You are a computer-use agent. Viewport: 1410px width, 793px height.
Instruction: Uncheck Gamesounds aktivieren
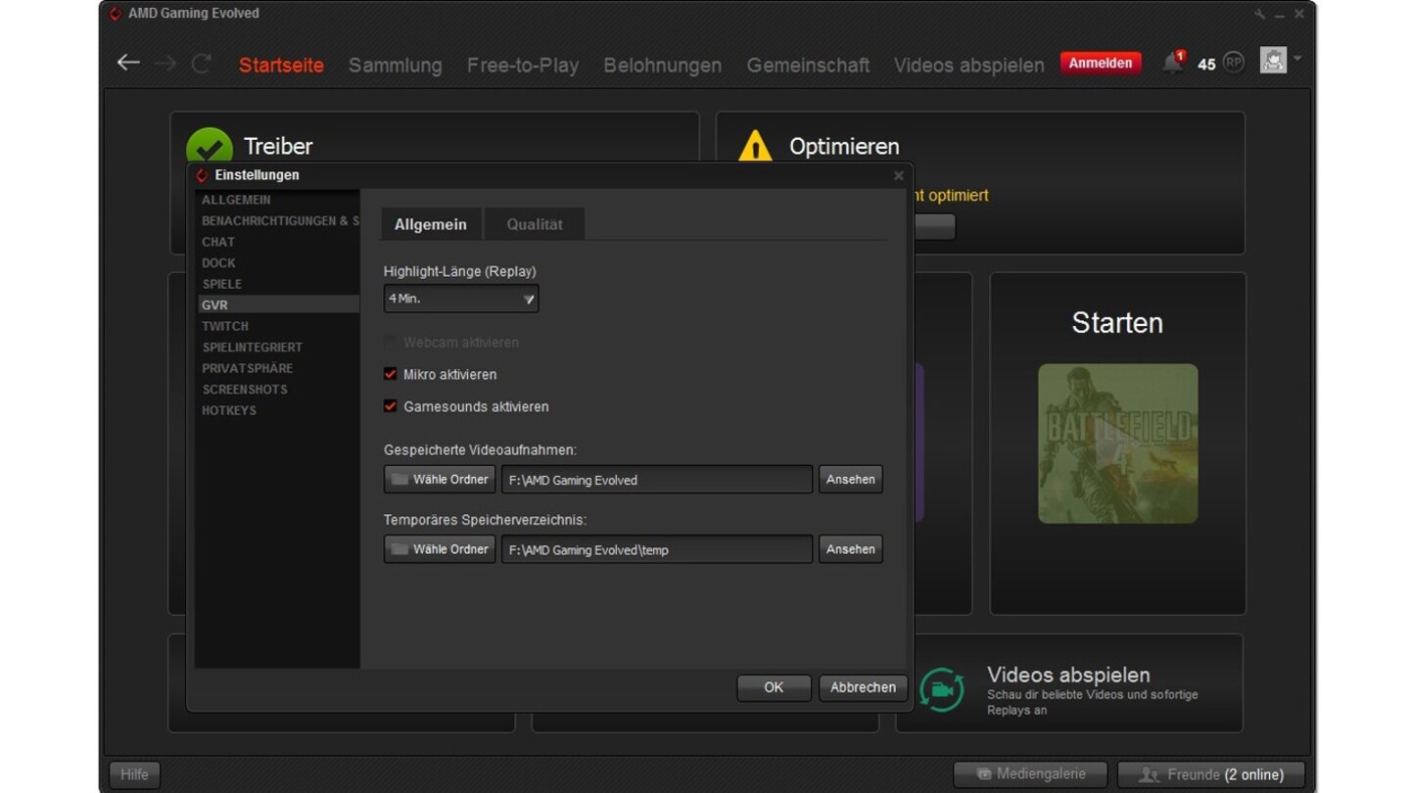coord(391,406)
